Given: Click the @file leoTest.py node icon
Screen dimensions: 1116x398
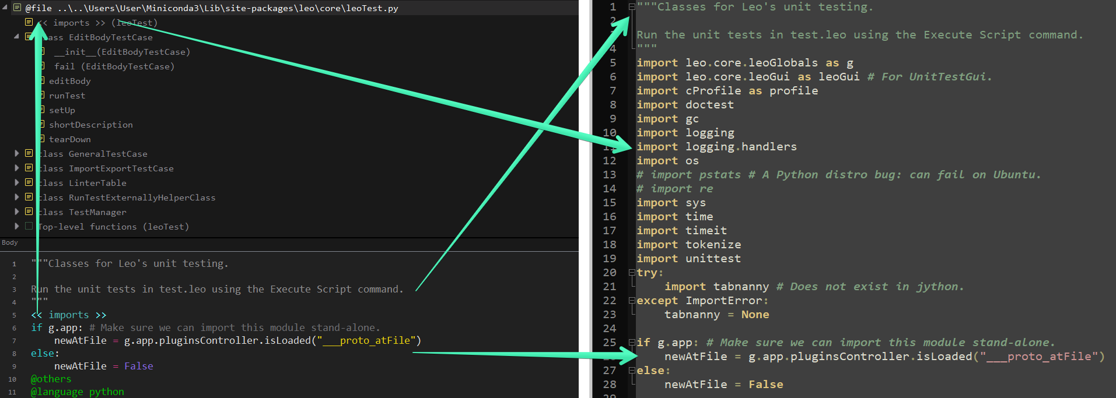Looking at the screenshot, I should 17,8.
